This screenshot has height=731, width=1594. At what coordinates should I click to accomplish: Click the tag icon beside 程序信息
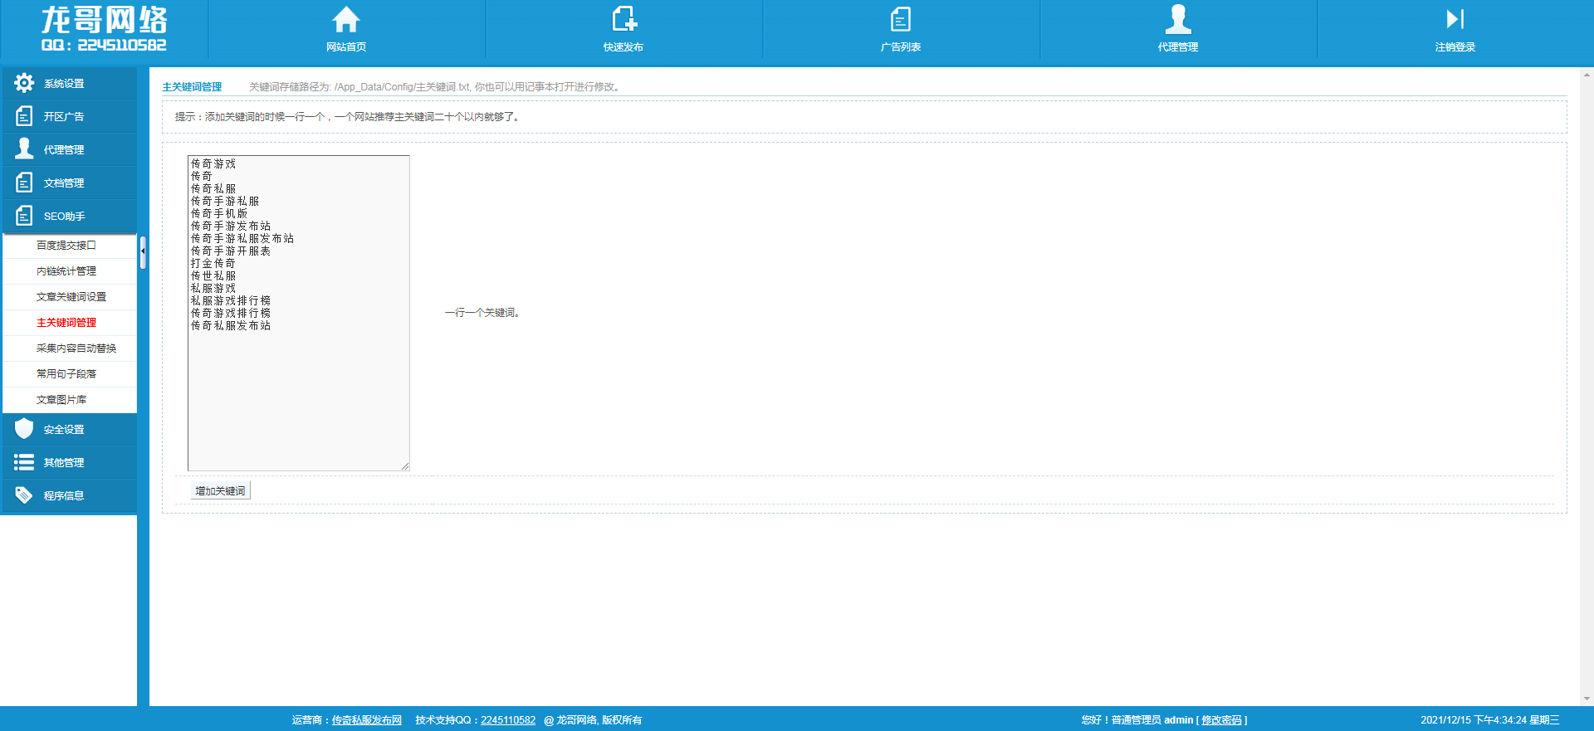tap(24, 495)
